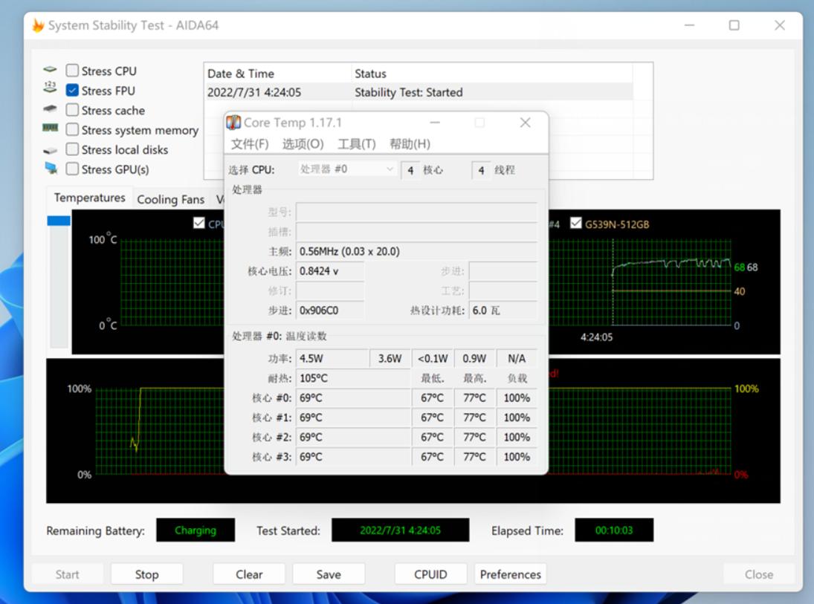This screenshot has width=814, height=604.
Task: Click the blue vertical bar left of temperature graph
Action: click(x=59, y=221)
